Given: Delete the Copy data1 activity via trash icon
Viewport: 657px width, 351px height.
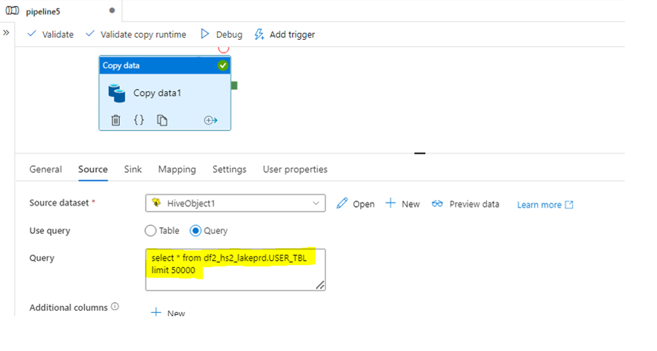Looking at the screenshot, I should 116,120.
